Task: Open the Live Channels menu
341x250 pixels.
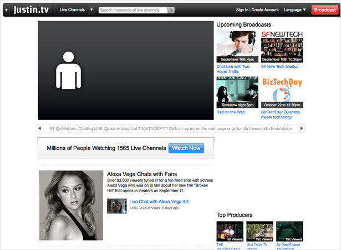Action: tap(72, 10)
